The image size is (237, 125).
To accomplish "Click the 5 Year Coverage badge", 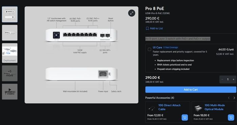I will click(x=171, y=47).
